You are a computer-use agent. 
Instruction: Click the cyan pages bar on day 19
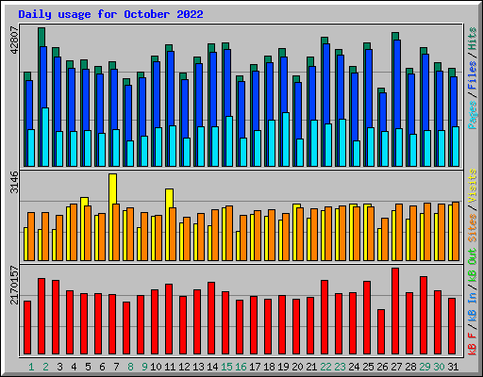pyautogui.click(x=286, y=139)
